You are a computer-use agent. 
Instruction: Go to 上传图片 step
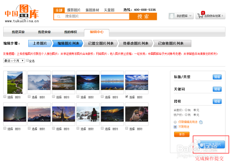coord(40,43)
